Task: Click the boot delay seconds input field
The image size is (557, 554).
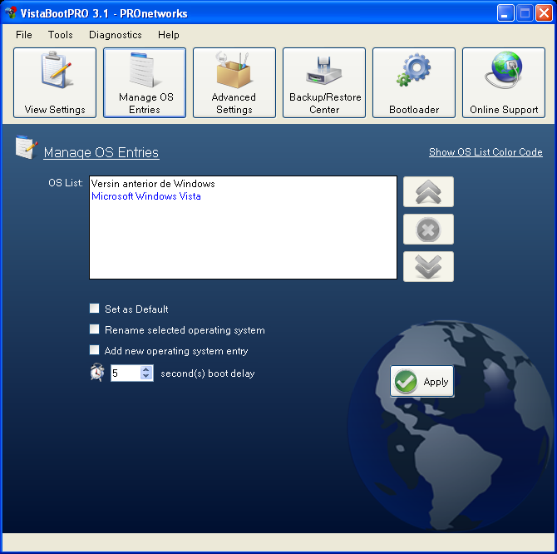Action: click(126, 373)
